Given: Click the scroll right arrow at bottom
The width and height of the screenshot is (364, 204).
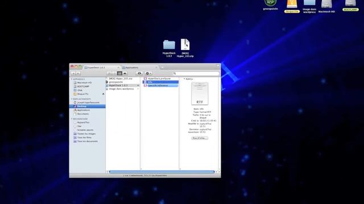Looking at the screenshot, I should pos(219,172).
